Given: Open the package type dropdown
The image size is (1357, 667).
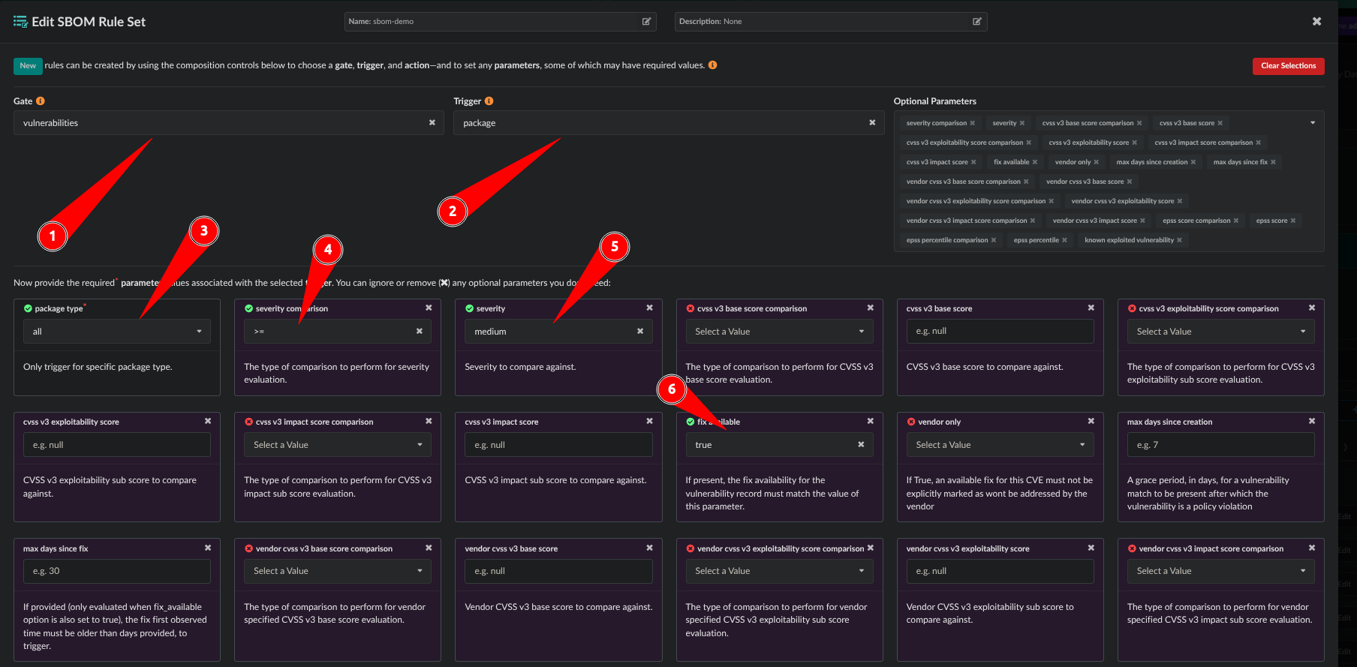Looking at the screenshot, I should pos(116,332).
